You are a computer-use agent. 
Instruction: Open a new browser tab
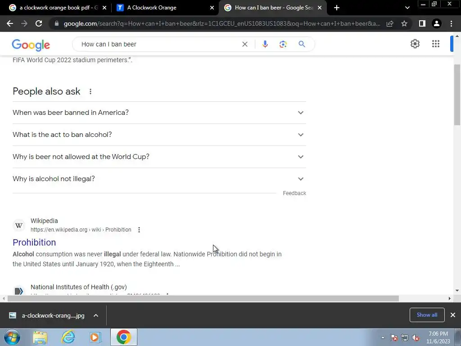[337, 8]
